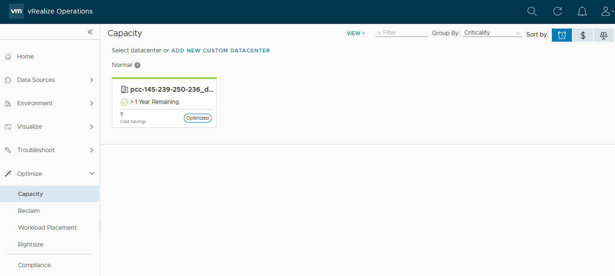Collapse the left navigation panel
Screen dimensions: 615x276
pyautogui.click(x=90, y=32)
